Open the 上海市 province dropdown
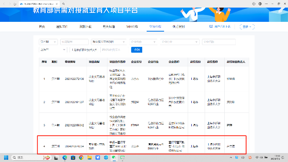 pos(53,50)
